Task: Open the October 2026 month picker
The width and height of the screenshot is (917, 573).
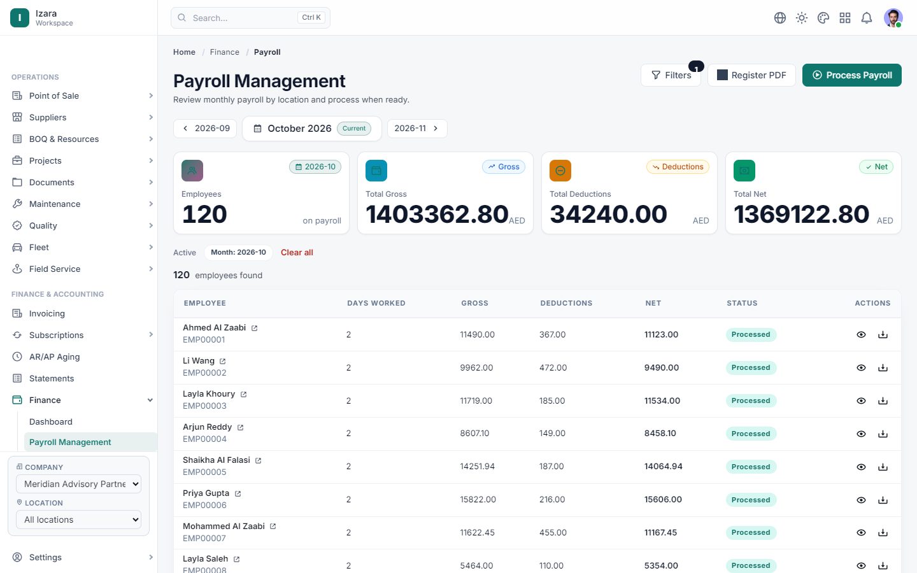Action: (x=312, y=128)
